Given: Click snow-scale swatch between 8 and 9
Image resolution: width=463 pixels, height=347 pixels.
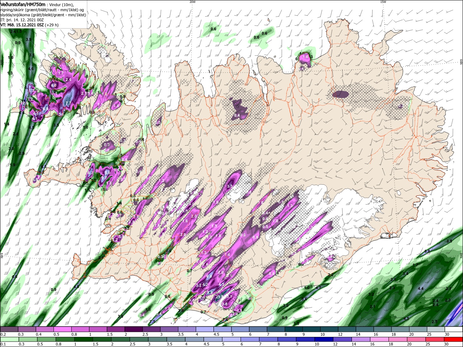Looking at the screenshot, I should [x=294, y=330].
